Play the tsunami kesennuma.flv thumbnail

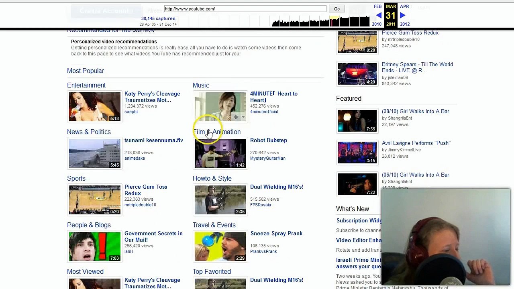[x=94, y=153]
